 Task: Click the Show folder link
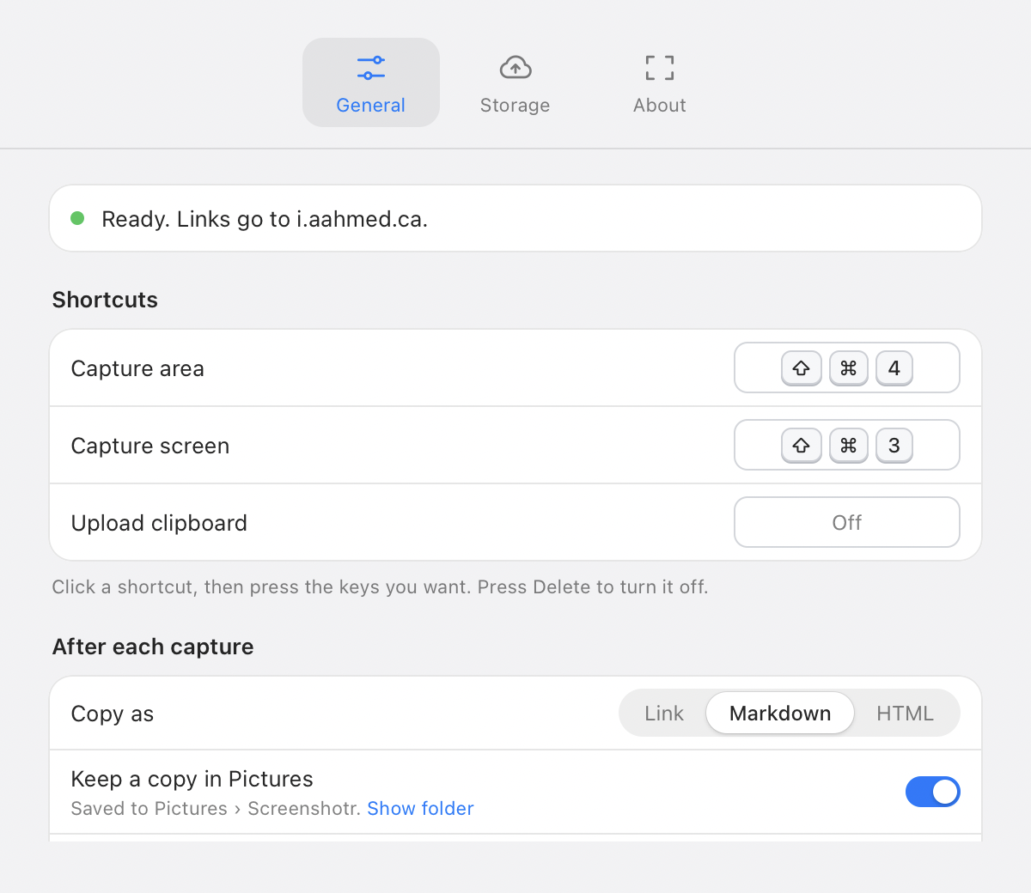tap(420, 808)
